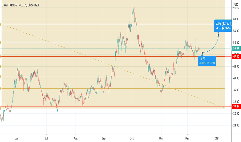This screenshot has width=241, height=142.
Task: Select the forecast start point dot near 48.72
Action: coord(202,53)
